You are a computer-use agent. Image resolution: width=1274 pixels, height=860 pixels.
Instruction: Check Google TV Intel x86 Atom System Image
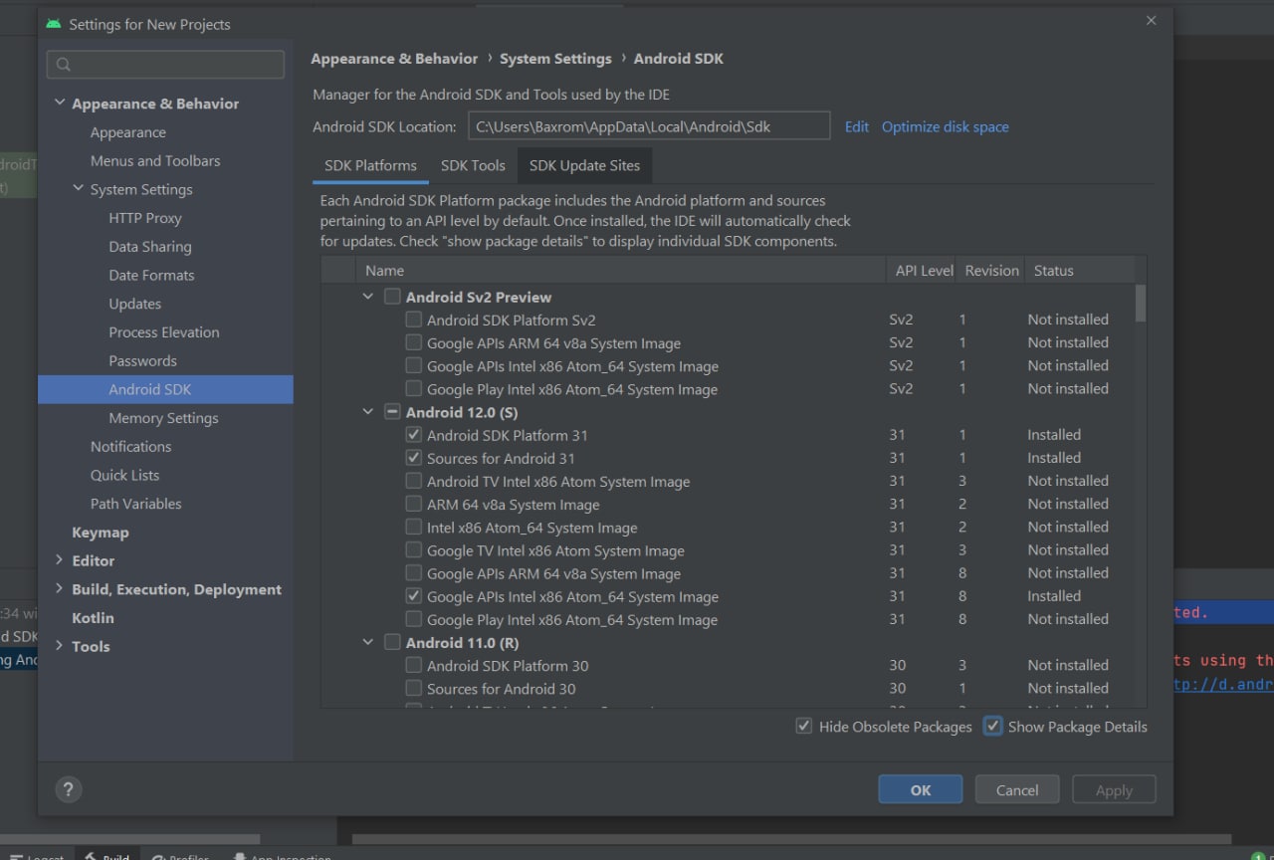413,550
